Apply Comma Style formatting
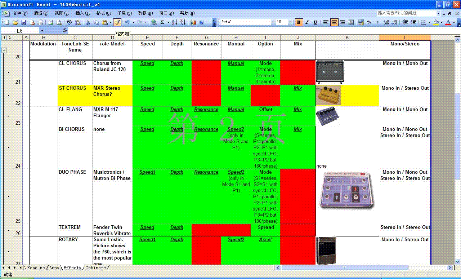Viewport: 461px width, 279px height. point(377,22)
